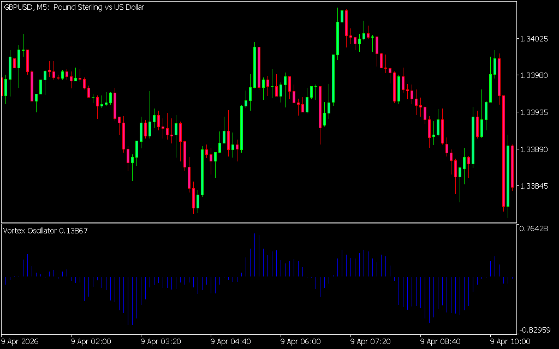Select the 9 Apr 08:40 time label

pyautogui.click(x=440, y=342)
